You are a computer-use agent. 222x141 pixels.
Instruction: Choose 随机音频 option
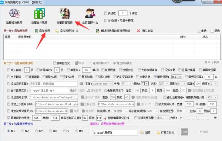coord(94,90)
